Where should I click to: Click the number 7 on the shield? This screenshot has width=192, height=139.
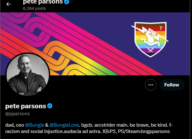click(161, 28)
